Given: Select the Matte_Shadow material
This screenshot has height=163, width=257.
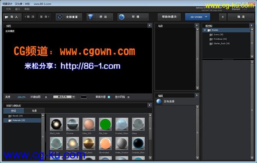Looking at the screenshot, I should click(x=122, y=144).
